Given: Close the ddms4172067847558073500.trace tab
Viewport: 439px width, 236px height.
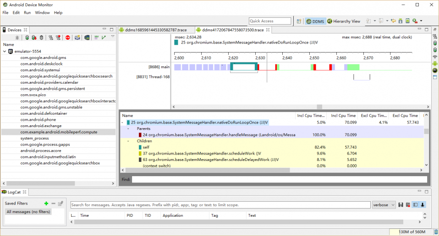Looking at the screenshot, I should point(268,30).
